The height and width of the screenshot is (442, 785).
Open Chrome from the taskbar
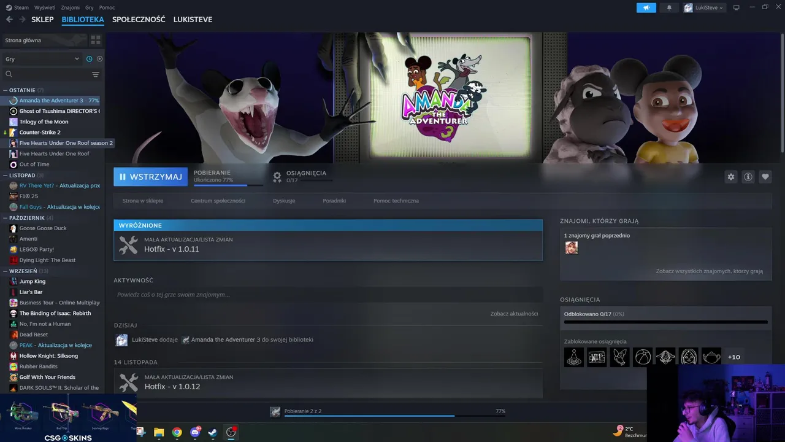[x=177, y=432]
